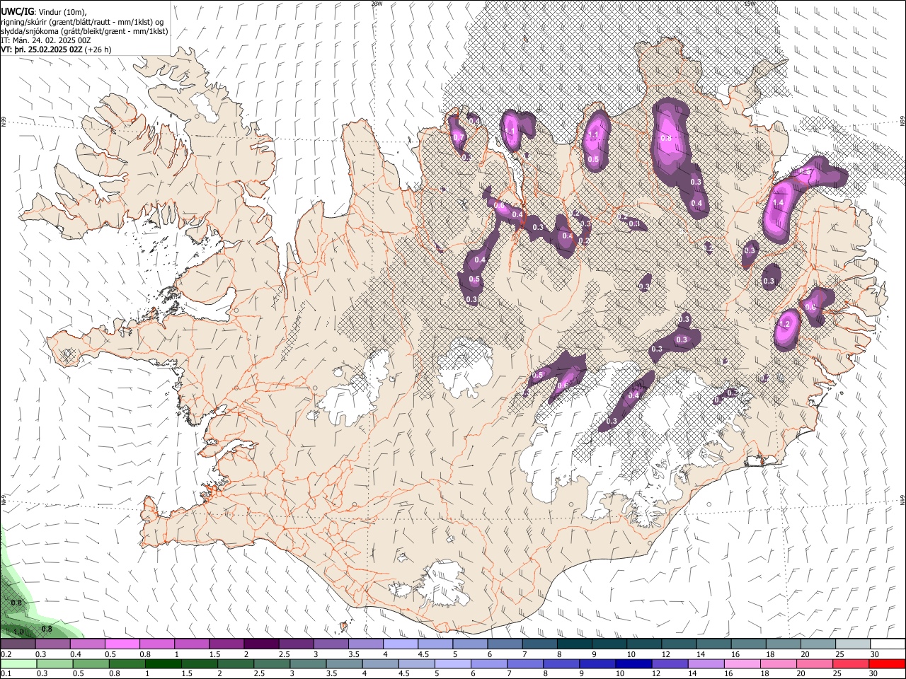
Task: Pick the light lavender snow swatch between 4 and 4.5
Action: point(400,644)
